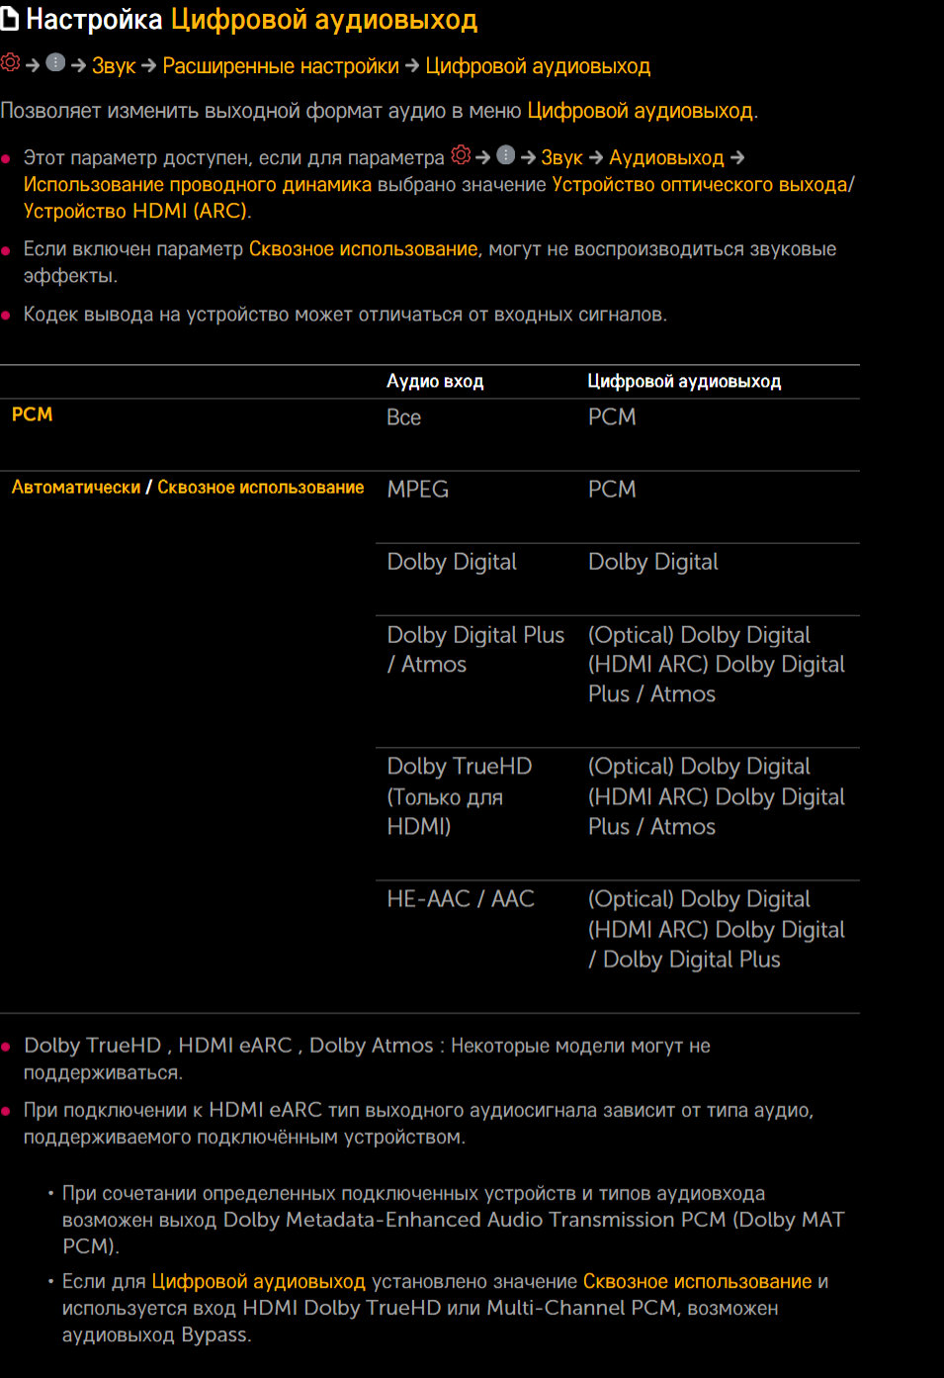944x1378 pixels.
Task: Click the Аудио вход column header
Action: (x=435, y=382)
